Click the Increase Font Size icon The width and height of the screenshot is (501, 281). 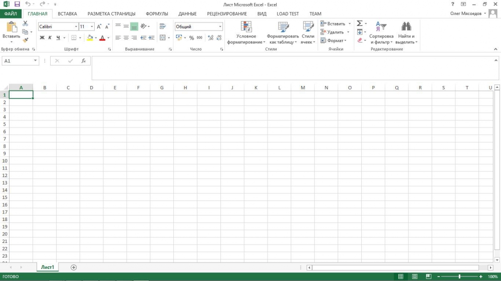click(x=99, y=26)
